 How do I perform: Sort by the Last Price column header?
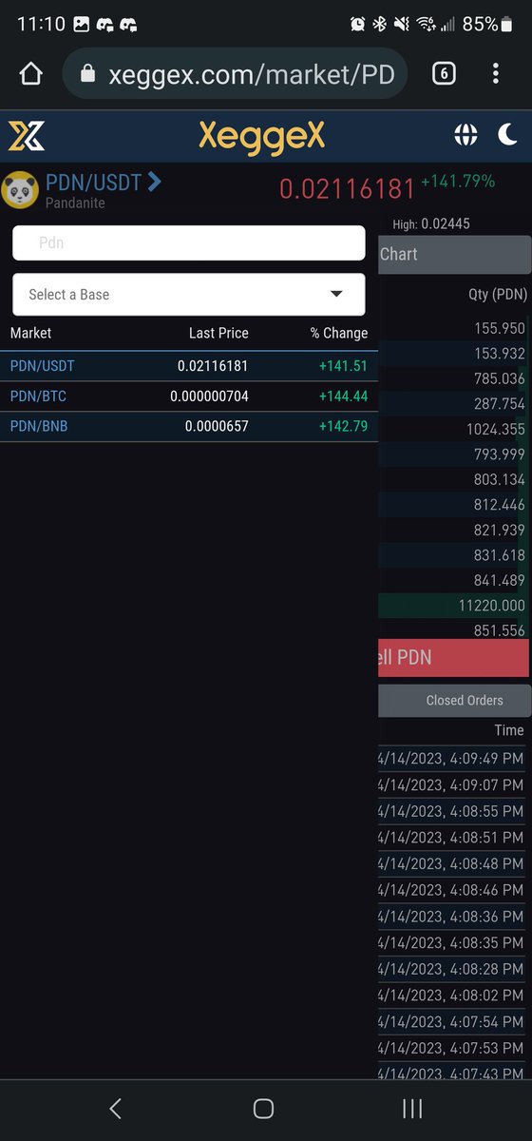click(x=218, y=333)
